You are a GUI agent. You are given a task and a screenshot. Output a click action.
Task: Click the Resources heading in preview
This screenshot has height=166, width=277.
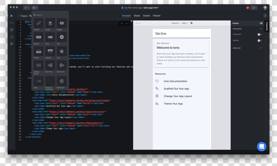[160, 74]
